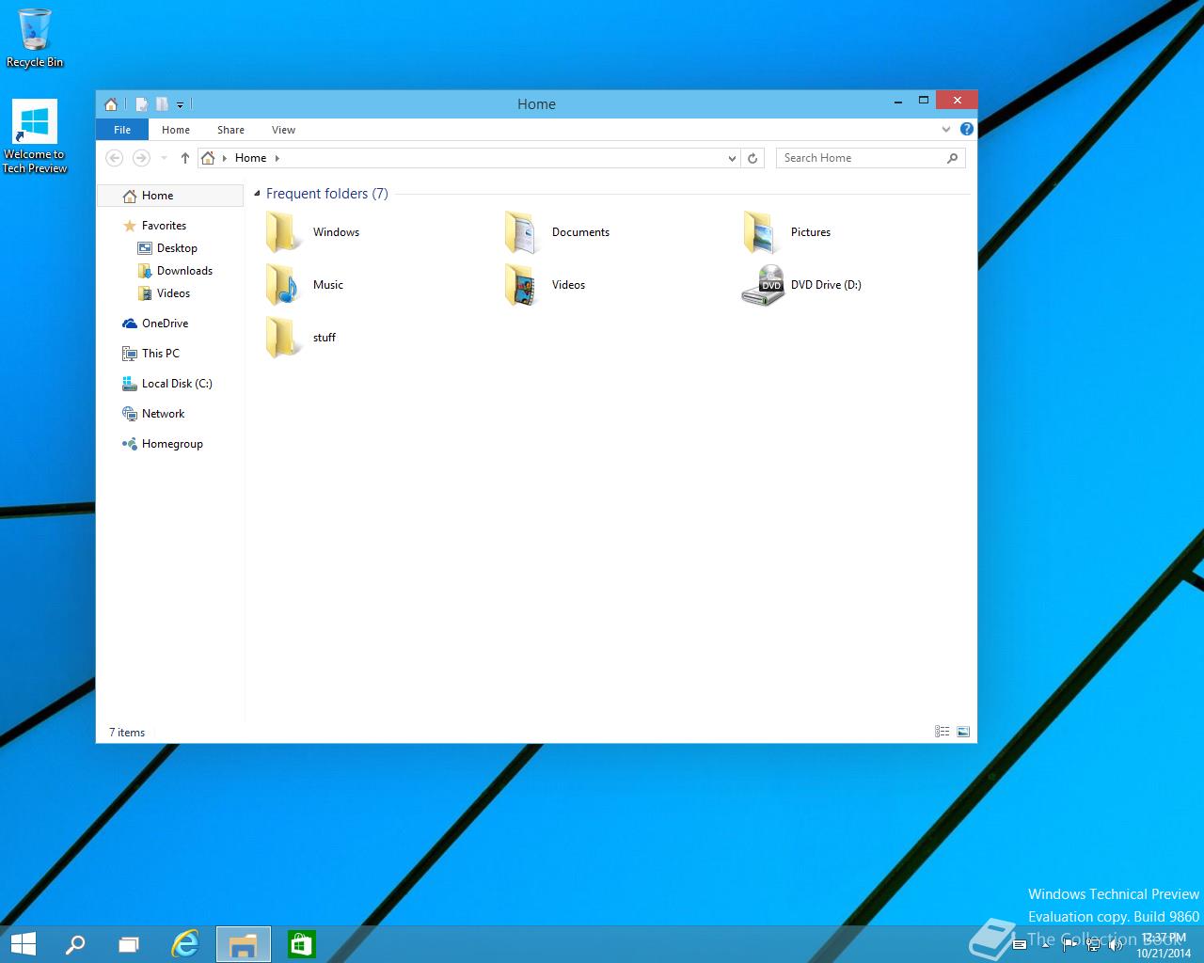Select Homegroup in the navigation pane
Viewport: 1204px width, 963px height.
coord(170,444)
